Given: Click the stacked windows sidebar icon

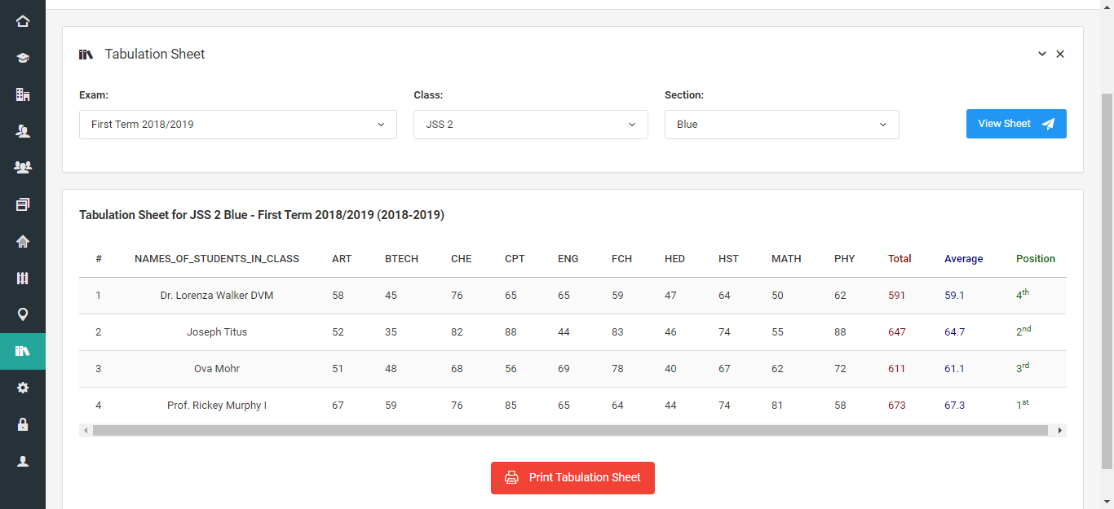Looking at the screenshot, I should click(x=23, y=204).
